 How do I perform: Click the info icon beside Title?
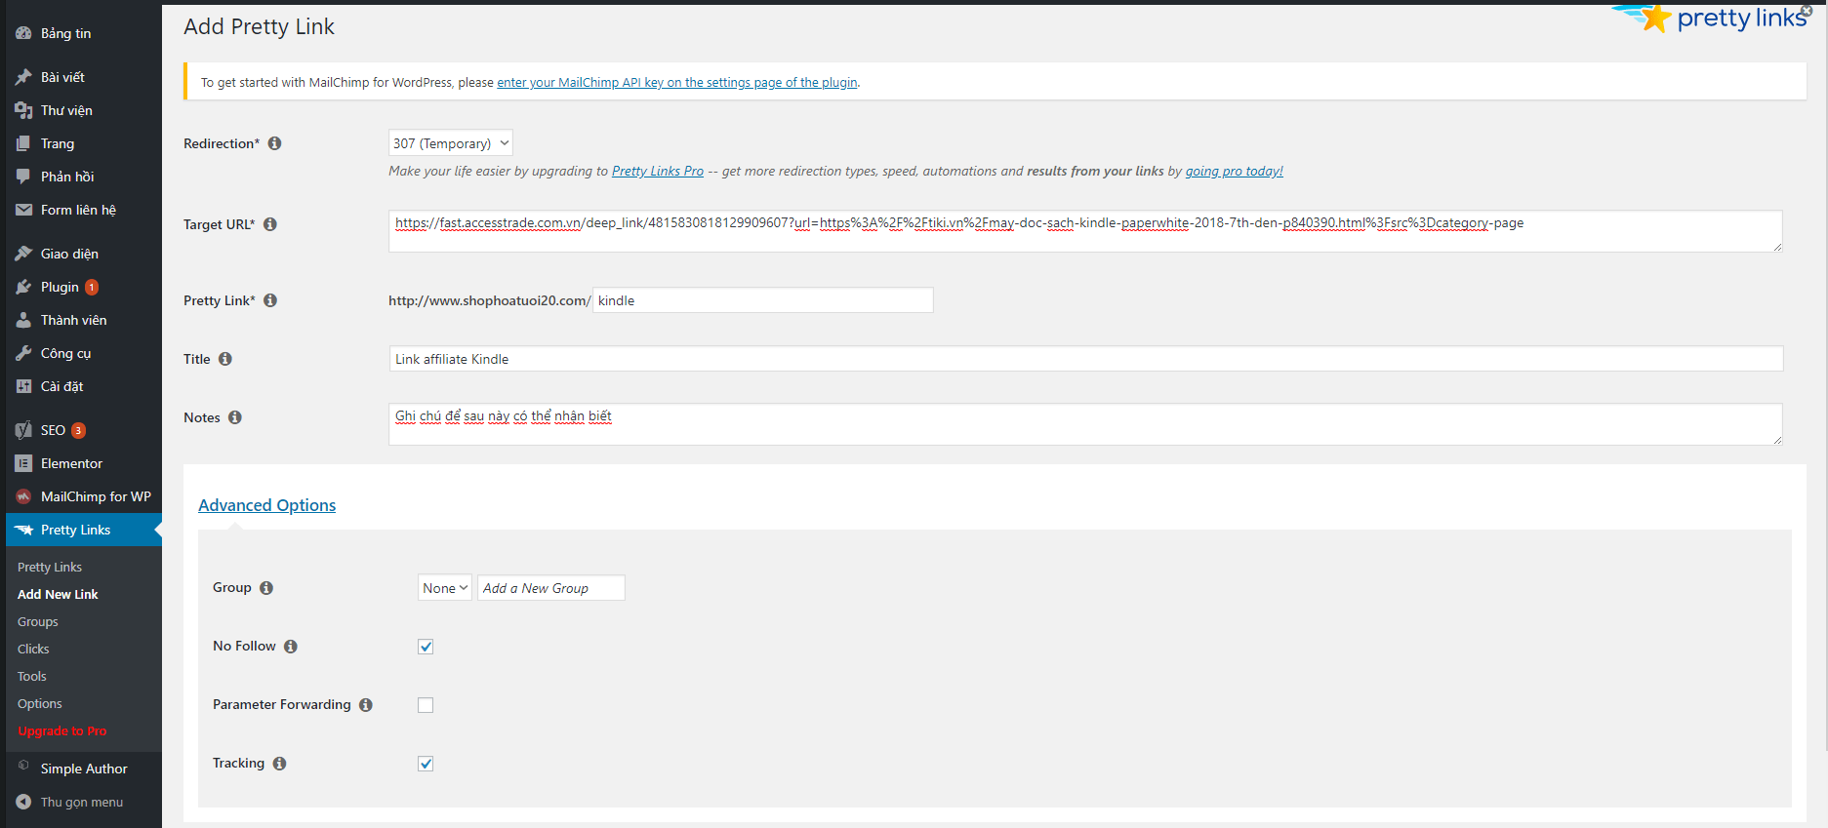225,359
